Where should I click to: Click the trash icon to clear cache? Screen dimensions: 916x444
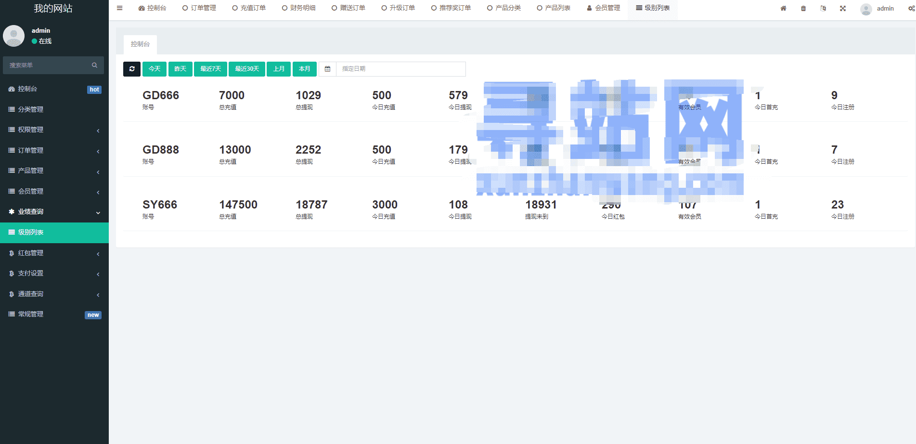pyautogui.click(x=803, y=8)
